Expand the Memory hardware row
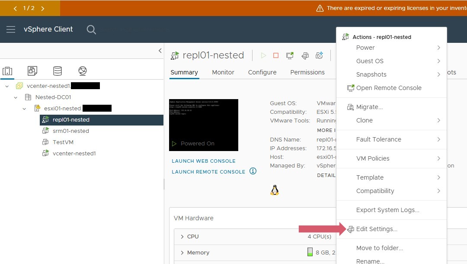 182,253
